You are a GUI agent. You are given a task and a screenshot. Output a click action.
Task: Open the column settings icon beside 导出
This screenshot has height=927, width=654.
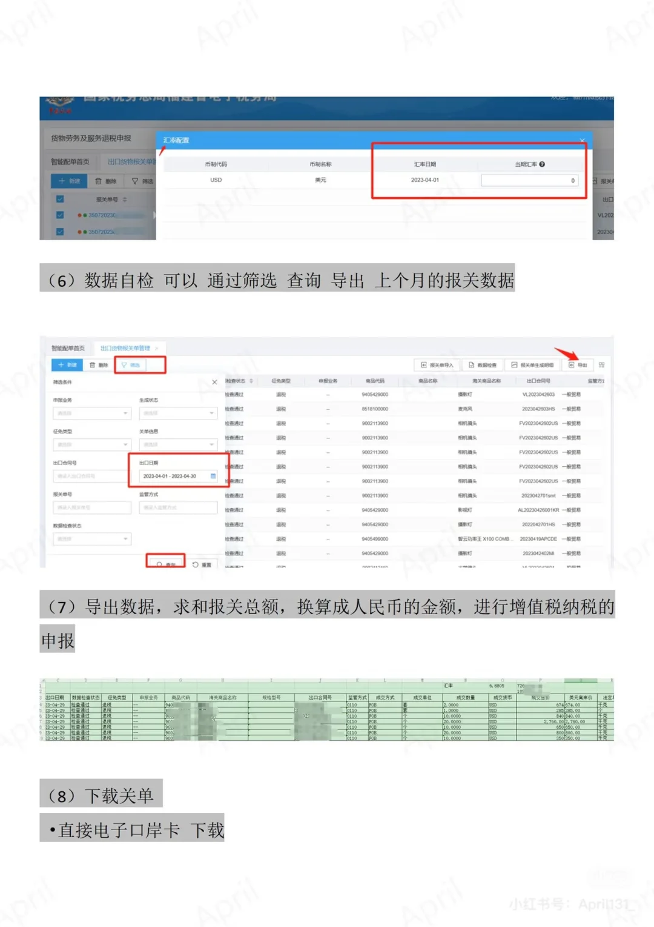601,365
